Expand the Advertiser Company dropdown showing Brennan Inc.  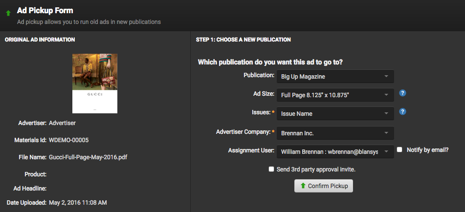[x=335, y=133]
